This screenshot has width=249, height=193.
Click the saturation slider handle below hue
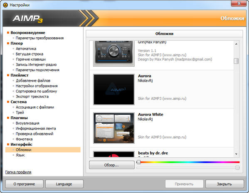click(x=237, y=168)
